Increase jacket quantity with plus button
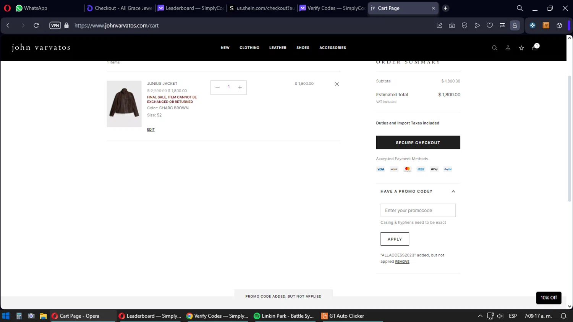This screenshot has height=322, width=573. 240,87
